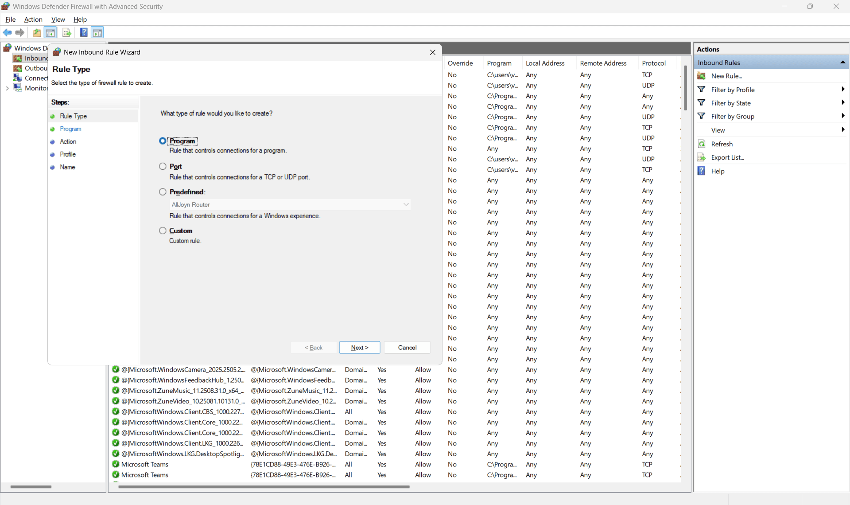
Task: Open the AllJoyn Router predefined dropdown
Action: 406,204
